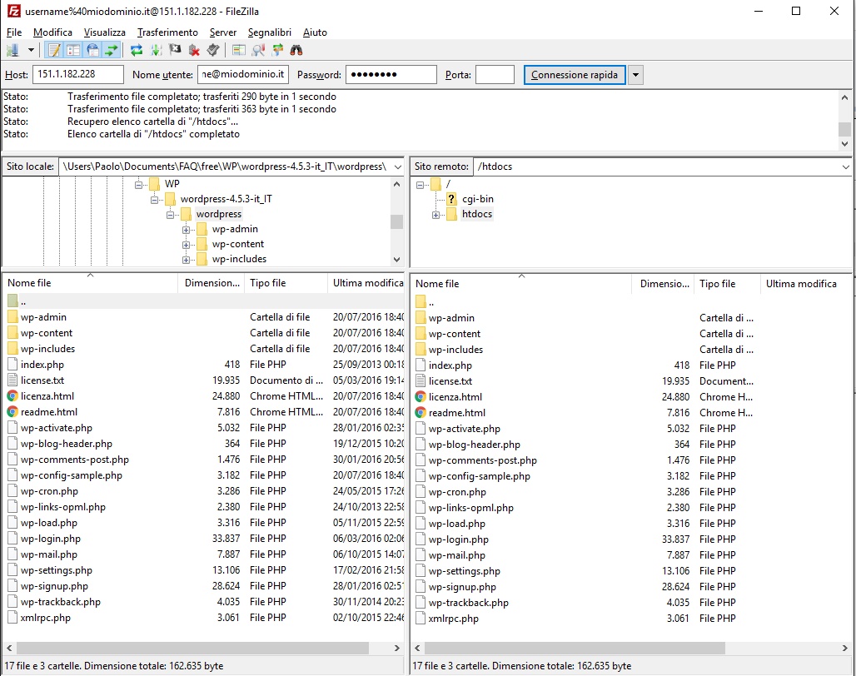
Task: Open the Trasferimento menu
Action: tap(167, 32)
